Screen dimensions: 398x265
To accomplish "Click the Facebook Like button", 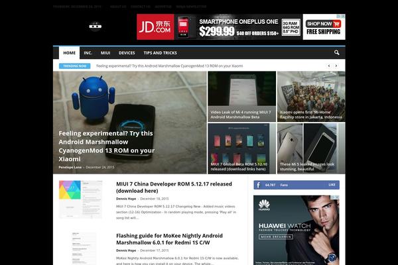I will [332, 185].
